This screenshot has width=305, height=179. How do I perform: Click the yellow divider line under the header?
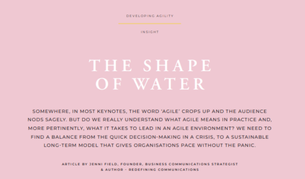pos(150,24)
